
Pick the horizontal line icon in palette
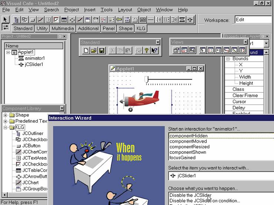point(151,20)
